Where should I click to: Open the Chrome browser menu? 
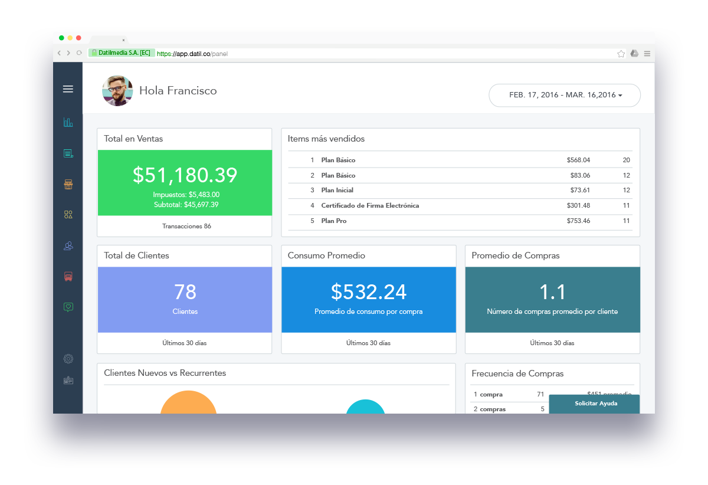647,53
